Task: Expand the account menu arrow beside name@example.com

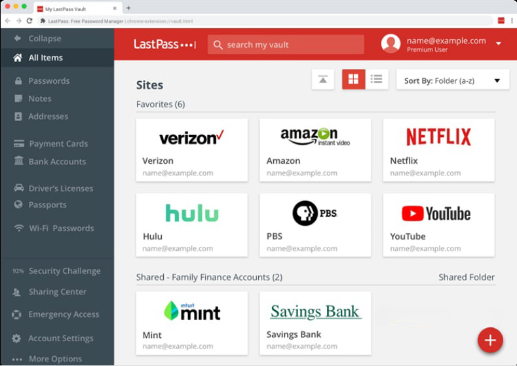Action: 499,43
